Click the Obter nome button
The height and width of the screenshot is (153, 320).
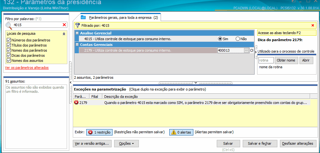[287, 60]
